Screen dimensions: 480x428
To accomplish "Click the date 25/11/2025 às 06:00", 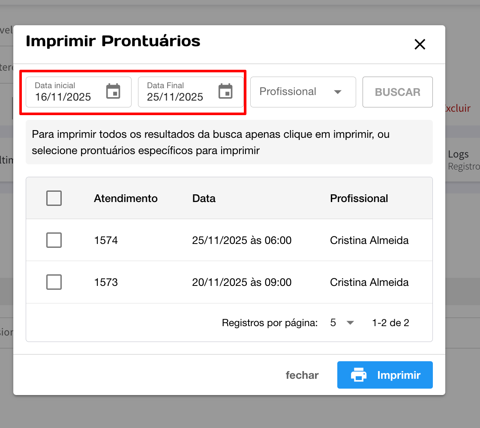I will 242,241.
